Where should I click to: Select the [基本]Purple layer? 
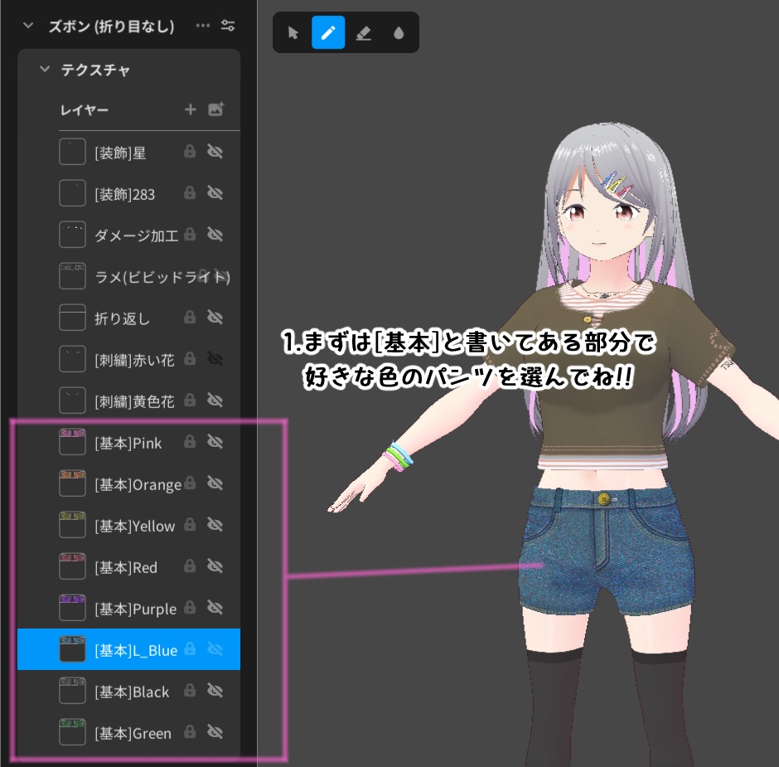[x=124, y=608]
